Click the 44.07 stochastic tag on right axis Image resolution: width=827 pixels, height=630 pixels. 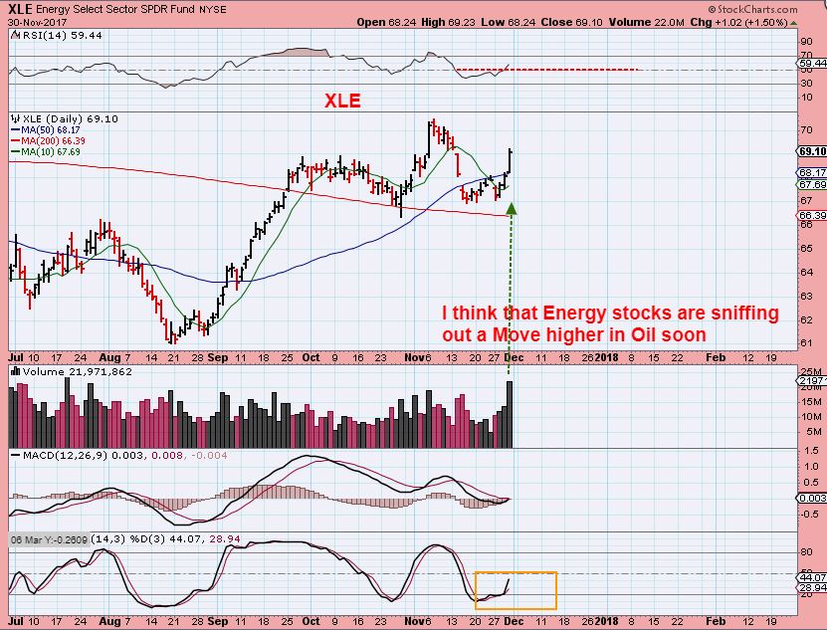coord(812,578)
